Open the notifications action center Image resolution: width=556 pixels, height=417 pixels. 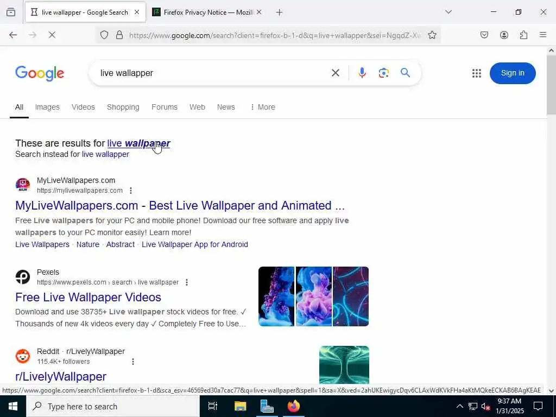coord(538,406)
